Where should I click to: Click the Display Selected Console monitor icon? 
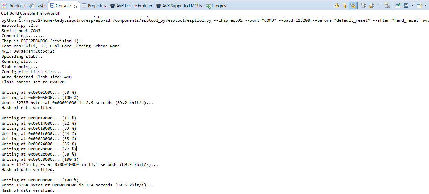406,5
